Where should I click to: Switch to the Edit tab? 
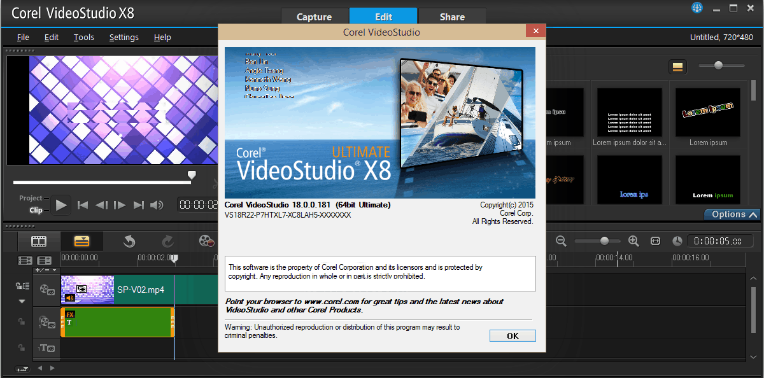384,17
